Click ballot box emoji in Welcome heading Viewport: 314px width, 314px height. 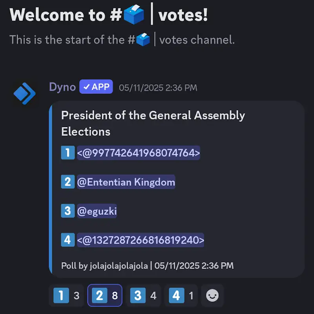coord(134,15)
